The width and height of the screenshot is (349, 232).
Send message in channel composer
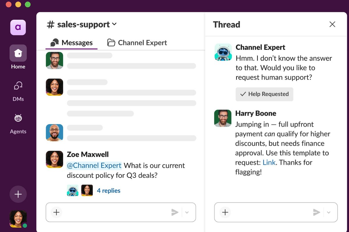click(x=175, y=212)
